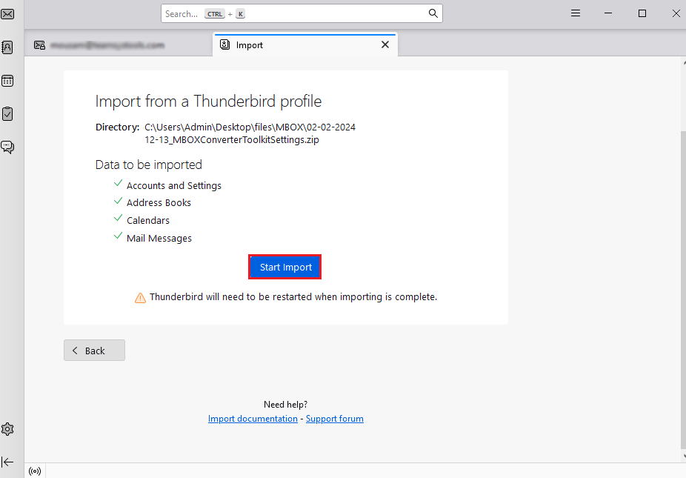Close the Import tab
The image size is (686, 478).
[x=385, y=44]
